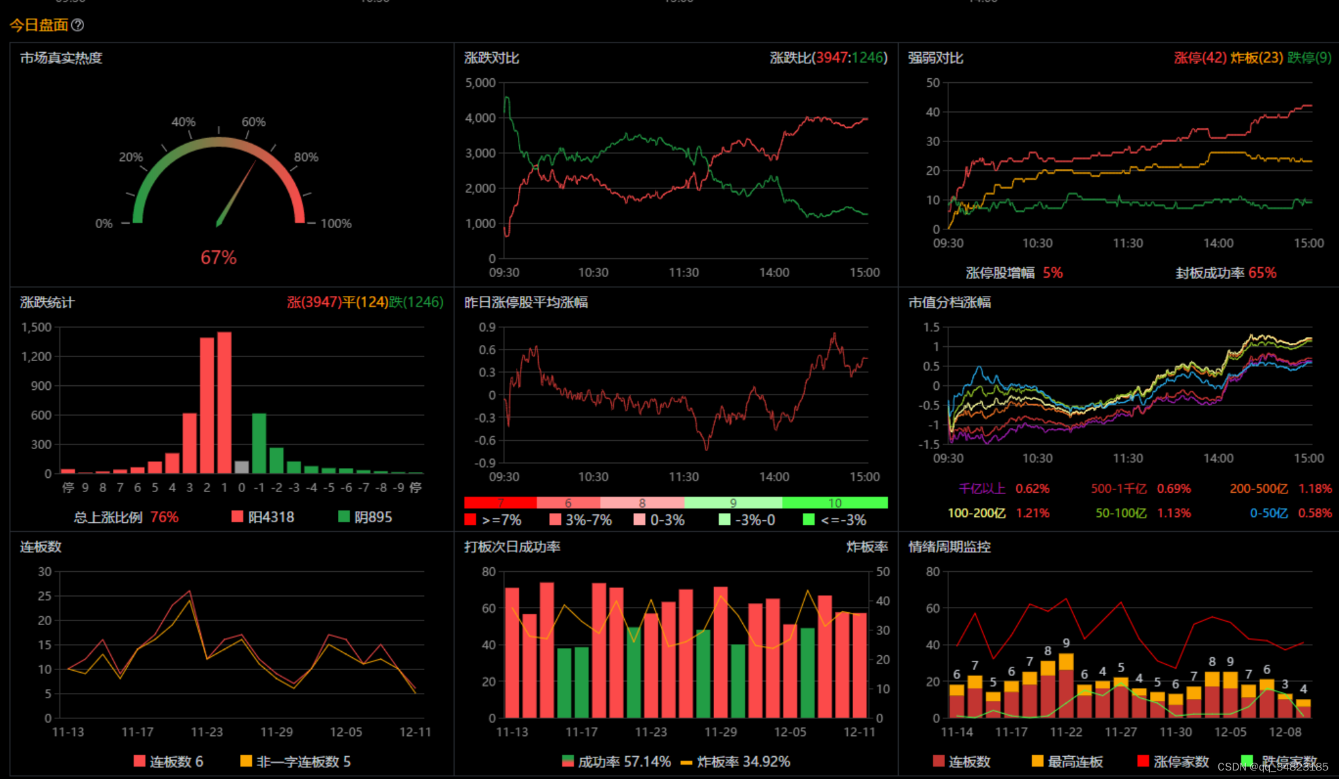Click the 炸板率 axis label
The height and width of the screenshot is (779, 1339).
pos(867,547)
